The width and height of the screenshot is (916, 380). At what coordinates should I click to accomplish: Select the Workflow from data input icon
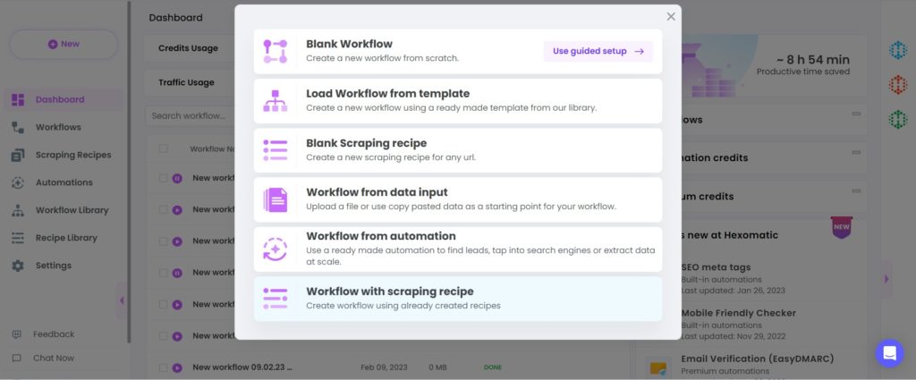pos(276,199)
